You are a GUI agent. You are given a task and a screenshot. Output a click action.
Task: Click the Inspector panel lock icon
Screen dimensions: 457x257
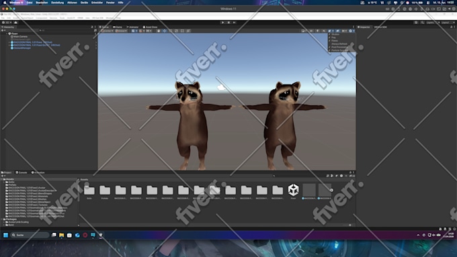click(x=452, y=27)
